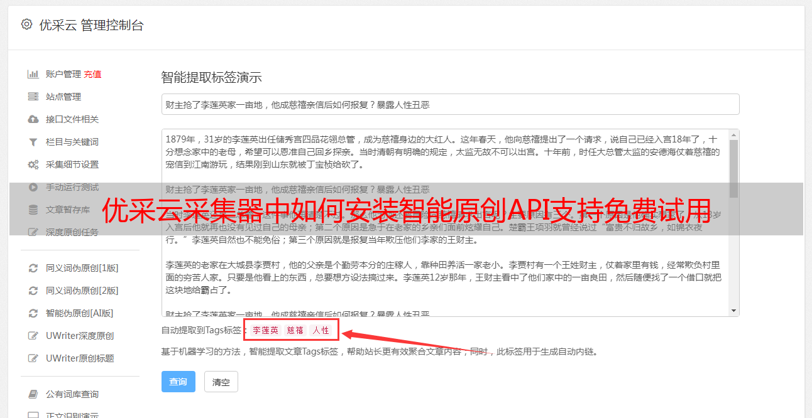Click the refresh icon for 同义词伪原创[1版]
Image resolution: width=812 pixels, height=418 pixels.
(x=33, y=268)
